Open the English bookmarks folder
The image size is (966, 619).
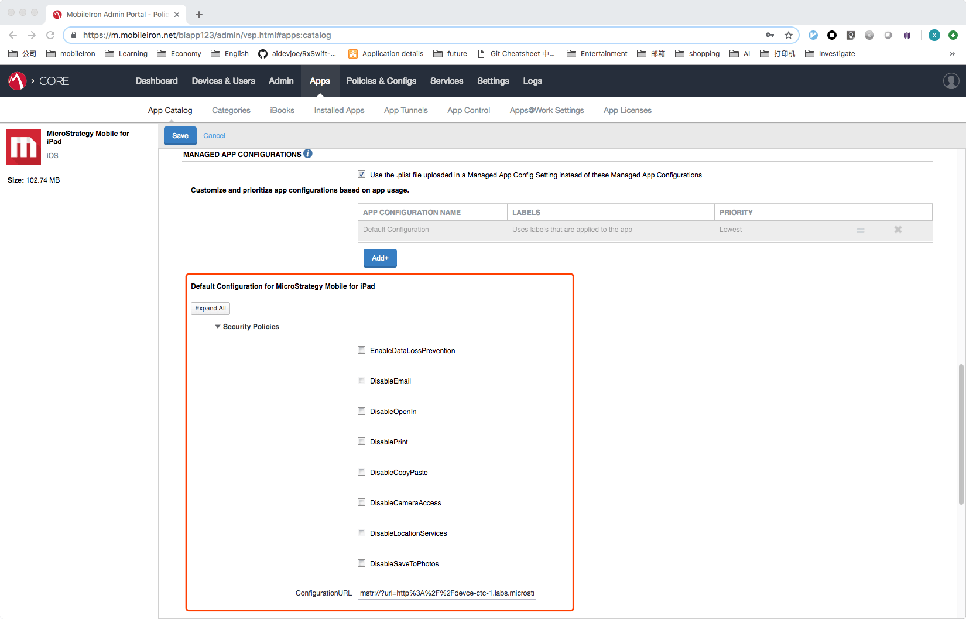coord(229,54)
